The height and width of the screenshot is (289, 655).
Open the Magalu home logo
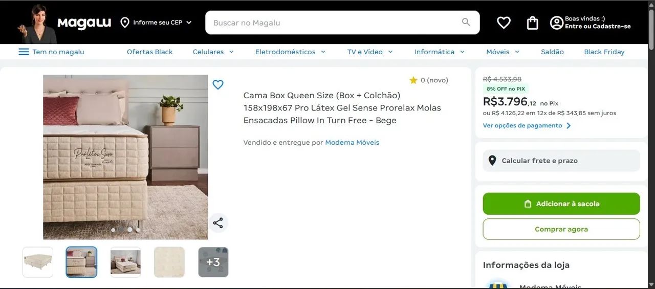click(84, 23)
